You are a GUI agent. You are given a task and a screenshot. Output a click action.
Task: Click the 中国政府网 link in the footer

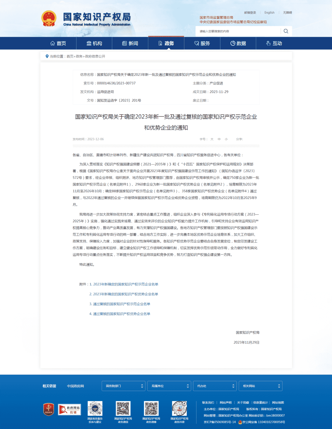tap(76, 386)
